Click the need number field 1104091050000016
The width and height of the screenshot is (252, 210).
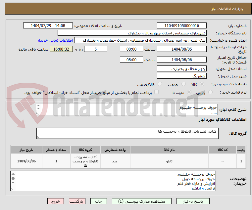[x=181, y=26]
